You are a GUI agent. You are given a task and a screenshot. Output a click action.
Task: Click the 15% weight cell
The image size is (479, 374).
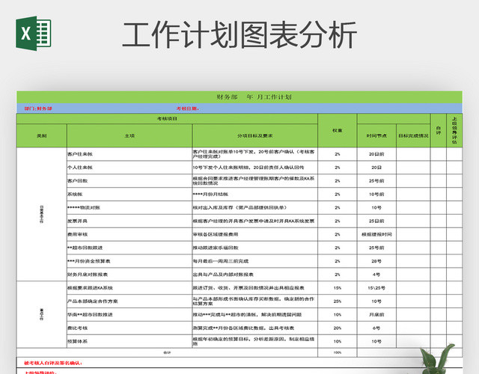(x=338, y=288)
